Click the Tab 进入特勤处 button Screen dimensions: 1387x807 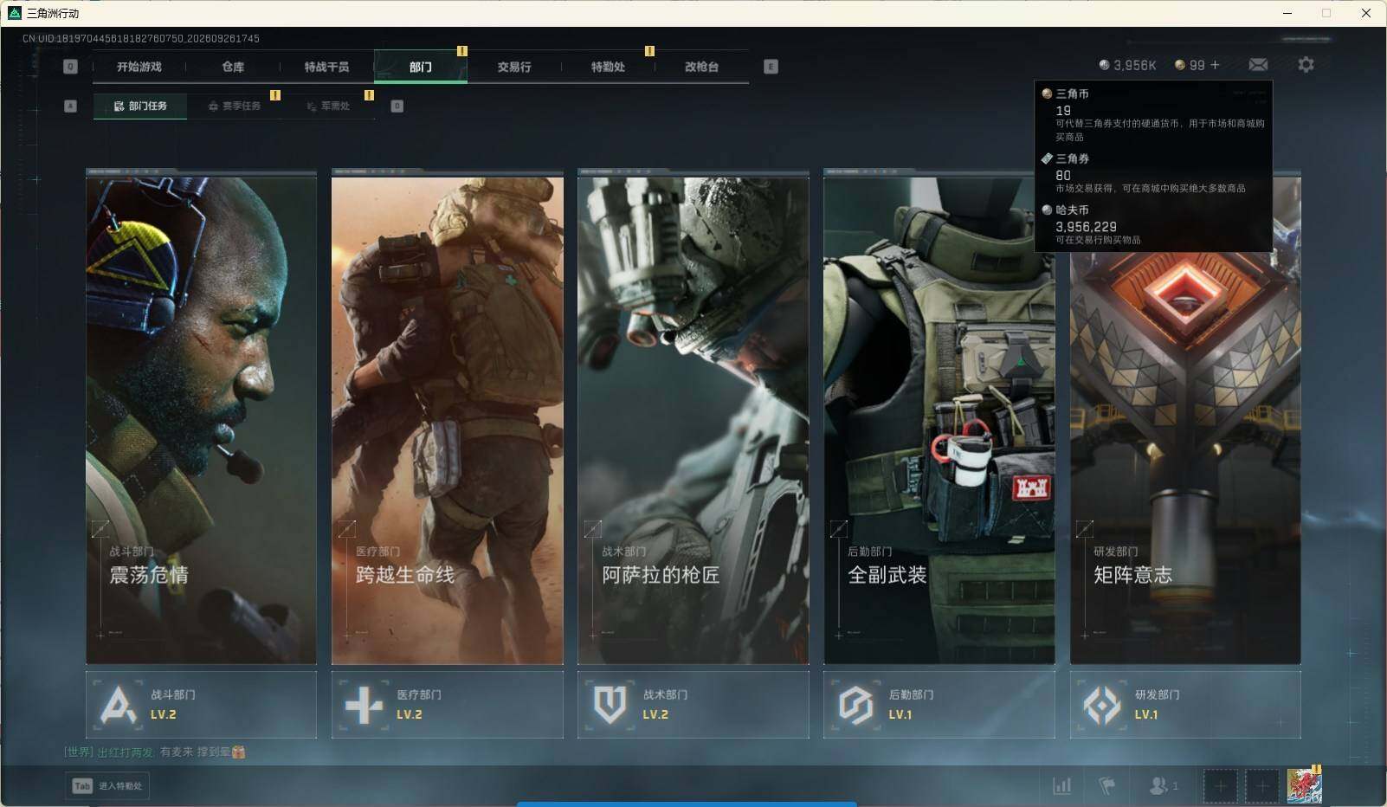pos(107,785)
